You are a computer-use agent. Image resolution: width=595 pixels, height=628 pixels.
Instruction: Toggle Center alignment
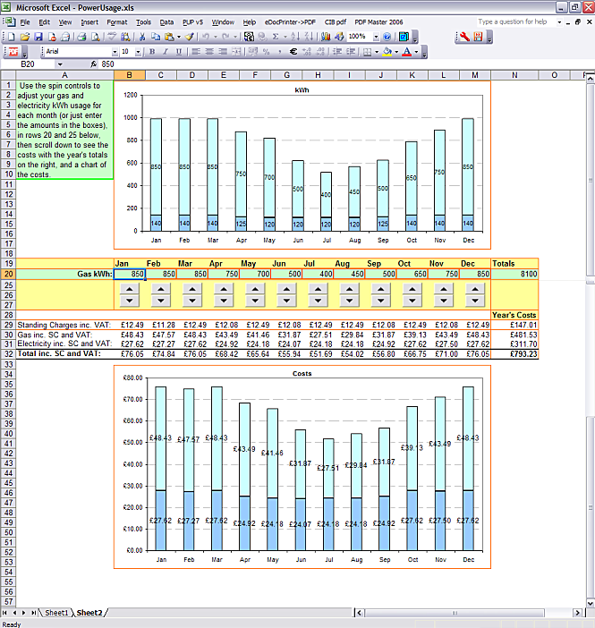209,52
